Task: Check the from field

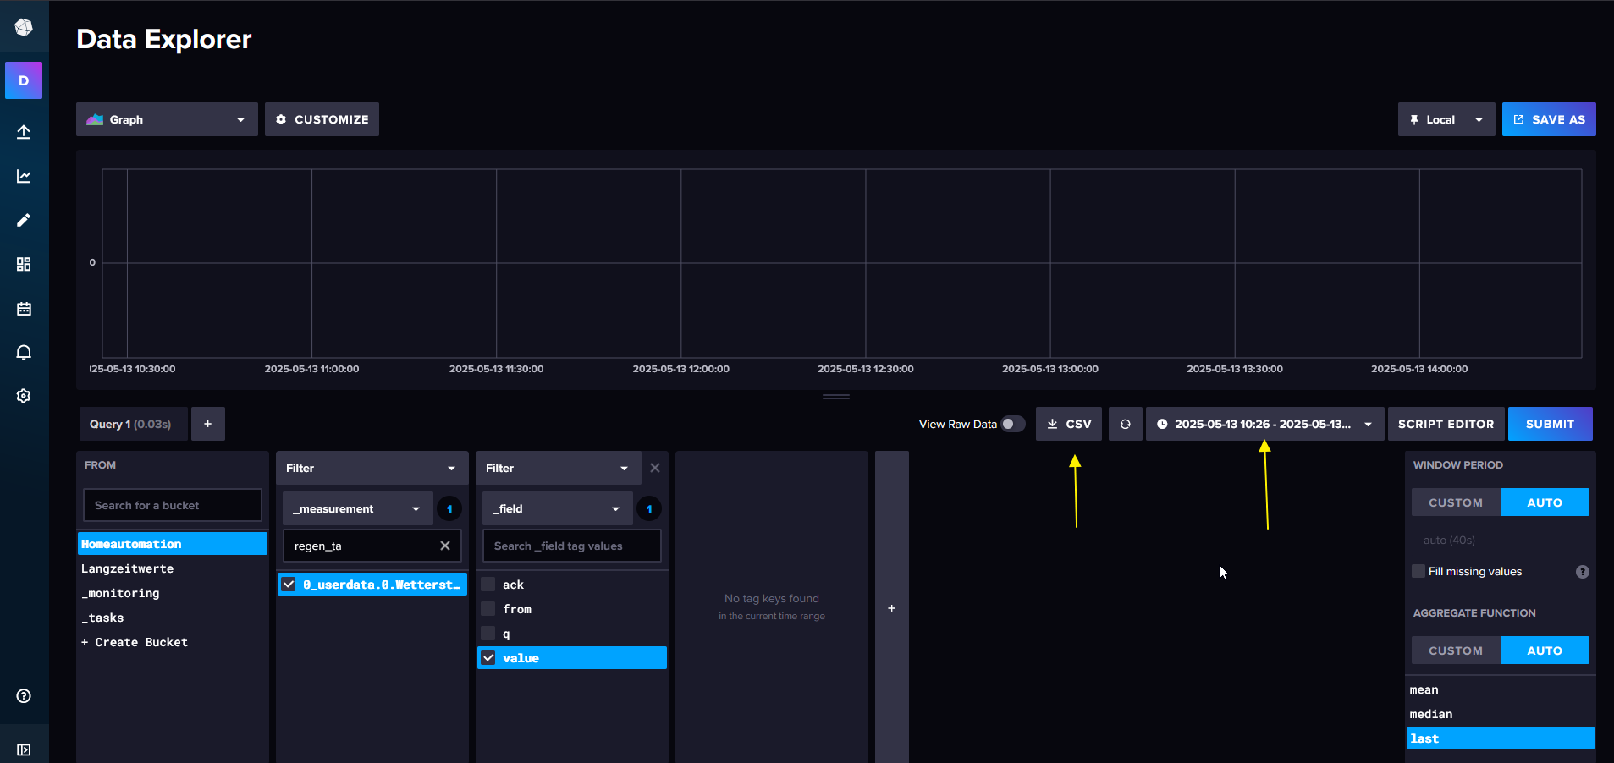Action: click(x=488, y=609)
